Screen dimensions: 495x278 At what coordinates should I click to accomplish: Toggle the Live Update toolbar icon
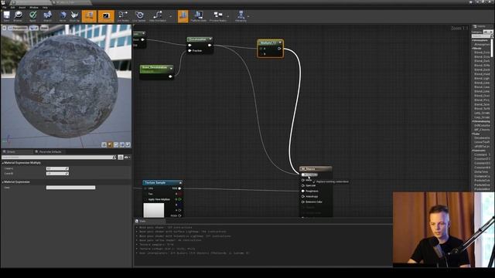click(x=139, y=16)
